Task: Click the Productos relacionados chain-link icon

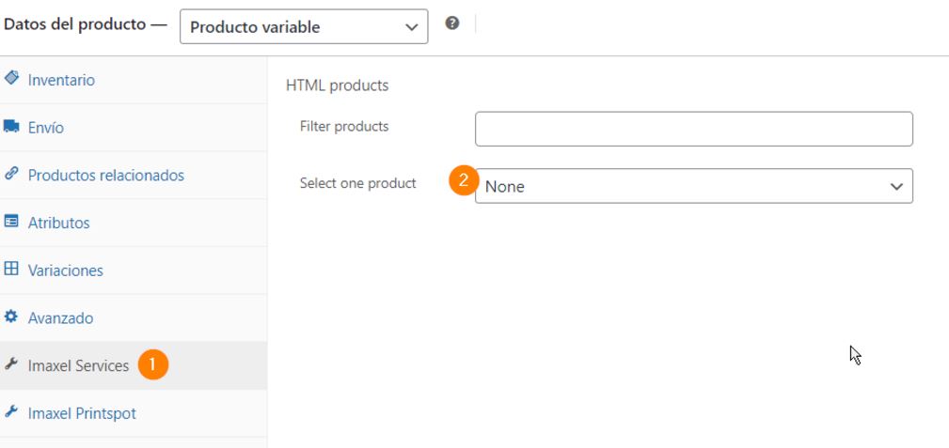Action: click(11, 175)
